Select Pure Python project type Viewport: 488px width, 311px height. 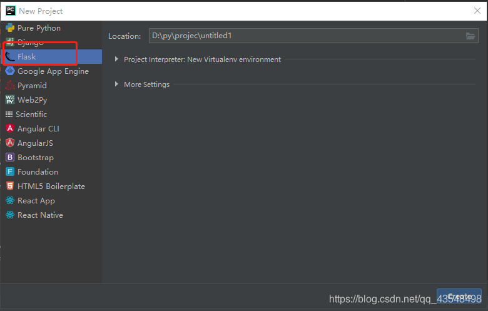[51, 28]
